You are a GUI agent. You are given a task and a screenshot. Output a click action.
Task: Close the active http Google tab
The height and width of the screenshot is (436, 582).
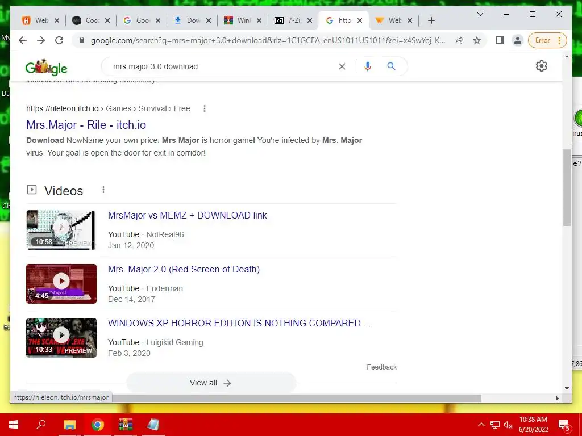pyautogui.click(x=360, y=21)
